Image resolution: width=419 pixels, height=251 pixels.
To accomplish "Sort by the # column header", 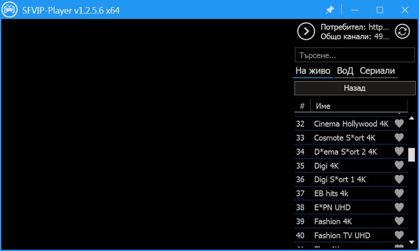I will 302,106.
